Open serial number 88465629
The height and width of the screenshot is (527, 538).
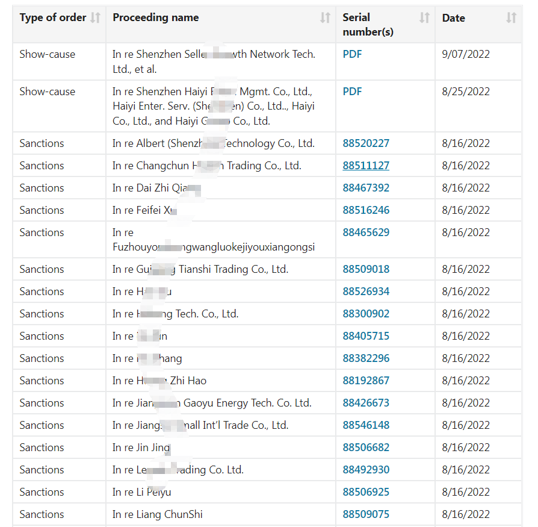coord(366,232)
